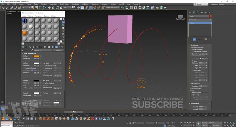Screen dimensions: 236x127
Task: Click the Phoenix FD help question icon
Action: (x=113, y=119)
